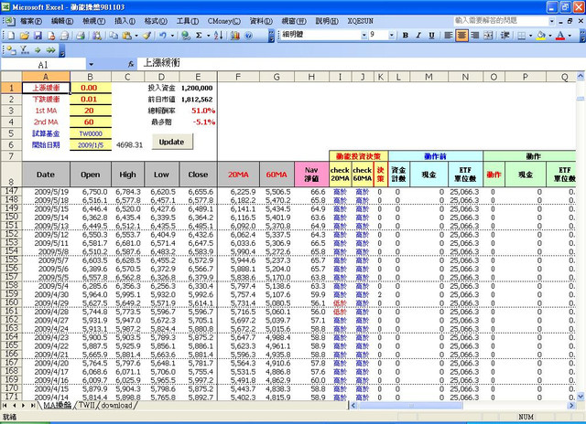The width and height of the screenshot is (586, 424).
Task: Toggle Underline formatting
Action: 431,35
